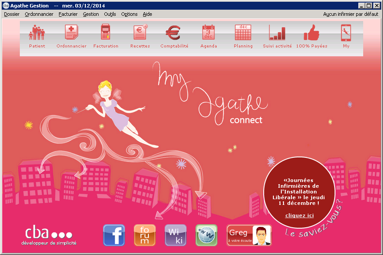Launch the Facturation card reader icon
The width and height of the screenshot is (383, 255).
tap(106, 32)
